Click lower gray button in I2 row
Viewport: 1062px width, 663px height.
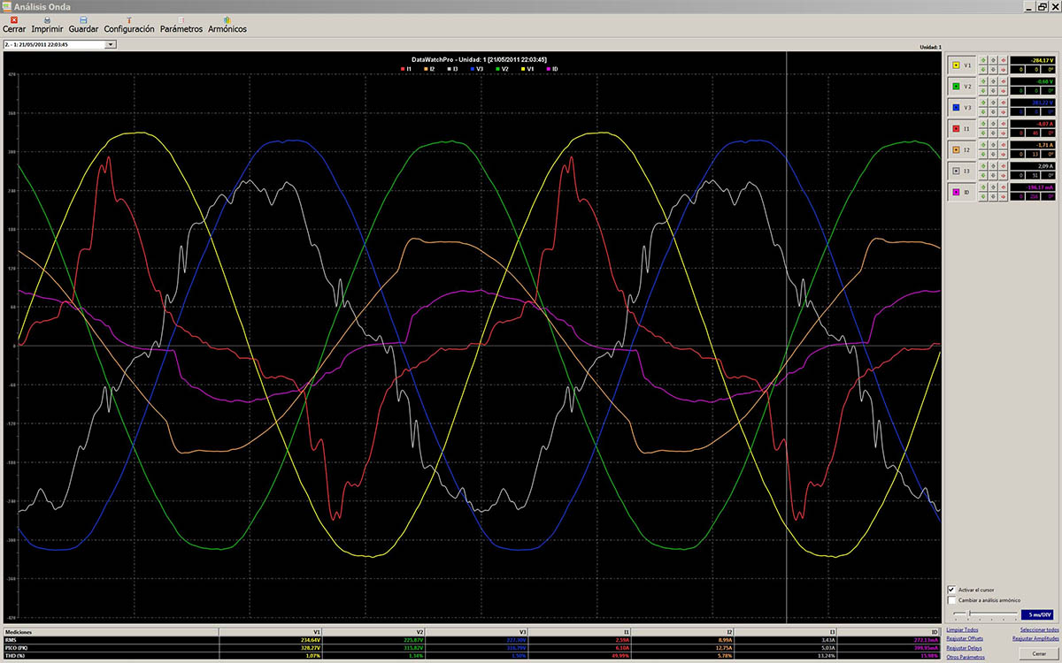pyautogui.click(x=994, y=155)
